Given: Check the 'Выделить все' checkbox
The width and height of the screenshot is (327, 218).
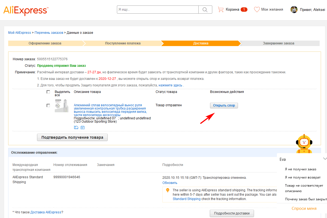Looking at the screenshot, I should point(48,92).
